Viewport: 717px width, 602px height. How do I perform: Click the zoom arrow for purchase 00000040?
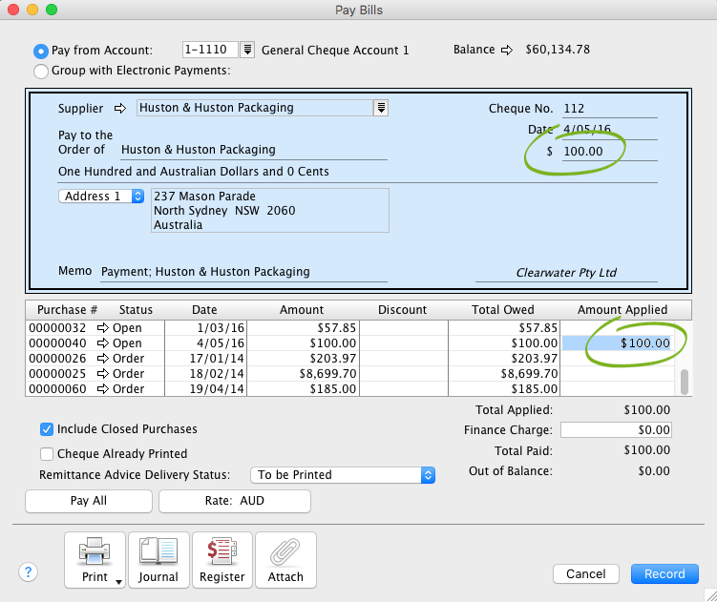(105, 343)
